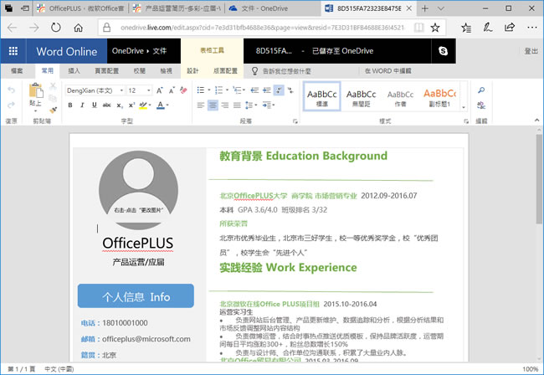
Task: Increase paragraph indent
Action: pos(267,90)
